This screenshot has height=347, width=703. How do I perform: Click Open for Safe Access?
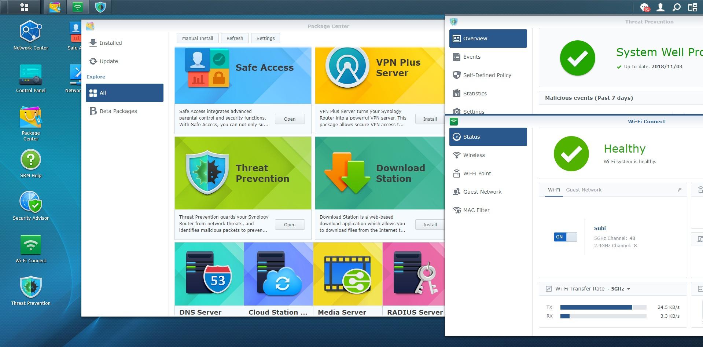coord(290,119)
